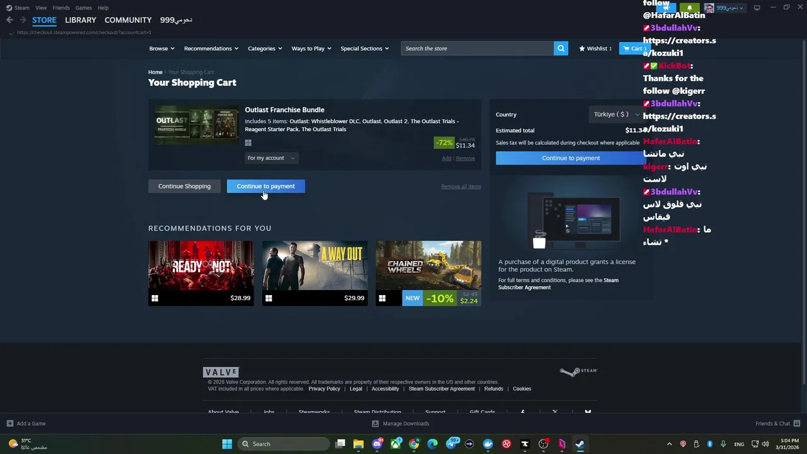The width and height of the screenshot is (807, 454).
Task: Open Discord from taskbar
Action: (377, 444)
